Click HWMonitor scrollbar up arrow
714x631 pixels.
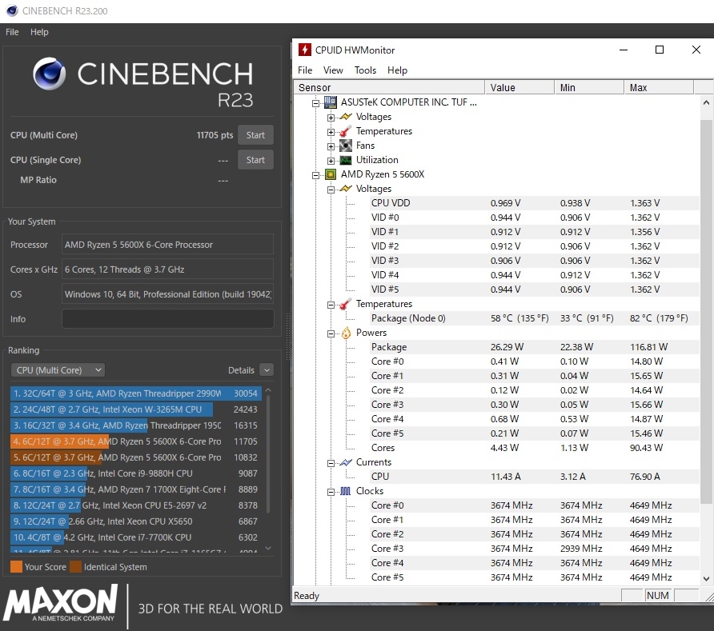(x=706, y=102)
